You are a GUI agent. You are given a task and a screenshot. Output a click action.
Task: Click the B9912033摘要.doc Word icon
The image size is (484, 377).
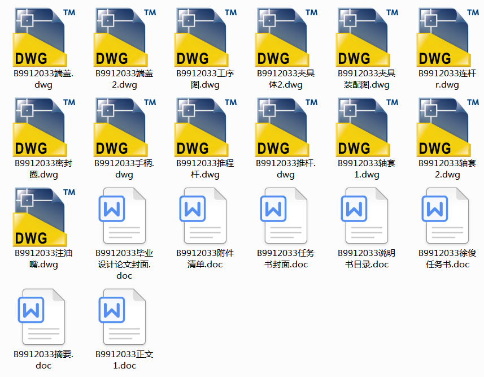[x=41, y=317]
